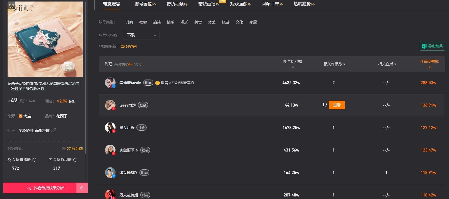449x199 pixels.
Task: Click the 花西子 product thumbnail
Action: (45, 39)
